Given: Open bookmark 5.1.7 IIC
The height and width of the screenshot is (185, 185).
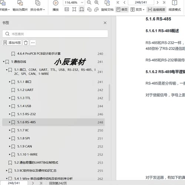Looking at the screenshot, I should point(23,130).
